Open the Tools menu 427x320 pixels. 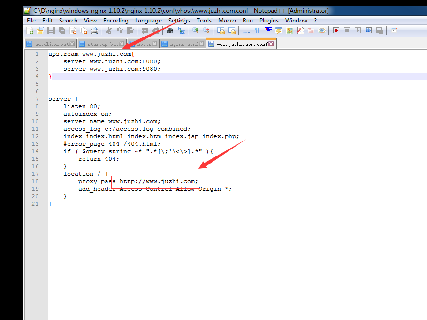pos(204,21)
